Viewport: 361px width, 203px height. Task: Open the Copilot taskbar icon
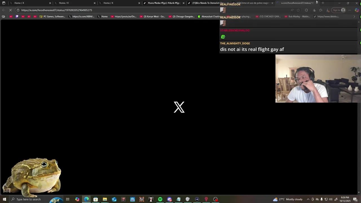pyautogui.click(x=77, y=199)
